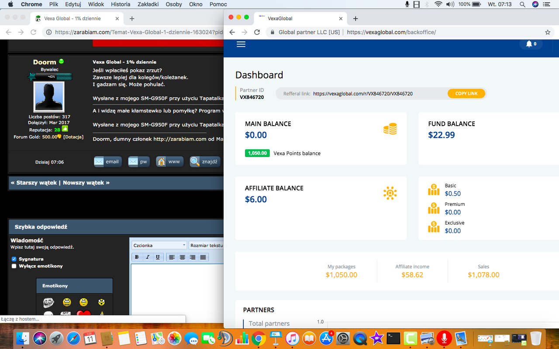The image size is (559, 349).
Task: Open new tab in zarabiam window
Action: [x=132, y=18]
